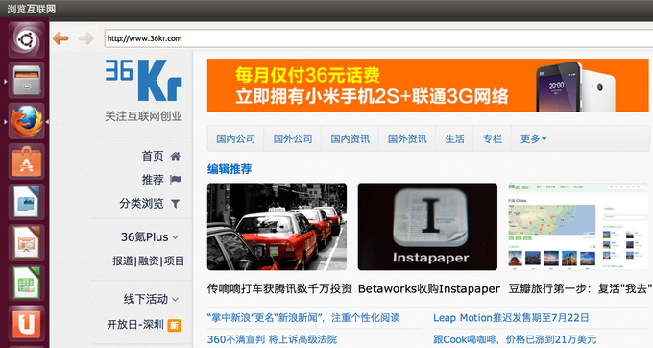653x348 pixels.
Task: Open the 融资 link
Action: pos(148,261)
